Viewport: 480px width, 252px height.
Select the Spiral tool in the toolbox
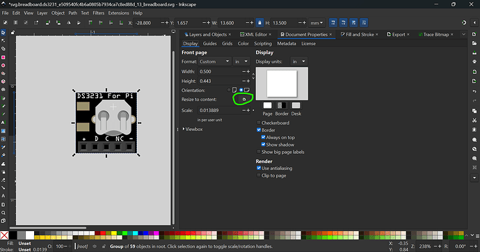3,90
